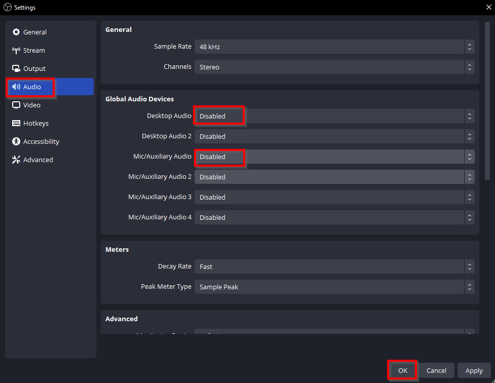Screen dimensions: 495x383
Task: Click the Cancel button
Action: (x=436, y=370)
